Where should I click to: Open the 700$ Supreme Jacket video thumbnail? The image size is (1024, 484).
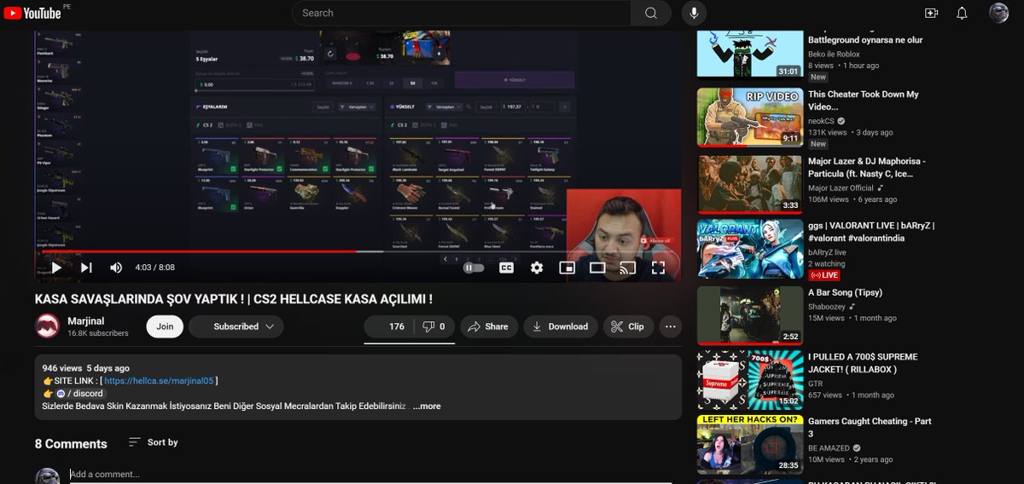[750, 379]
